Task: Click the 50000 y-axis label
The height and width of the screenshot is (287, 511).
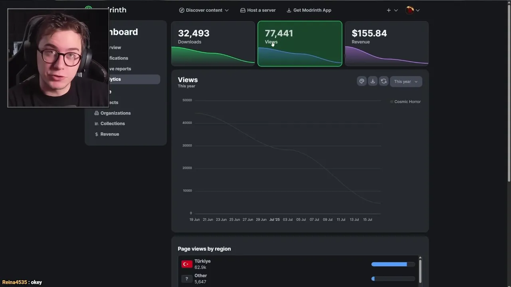Action: [x=187, y=100]
